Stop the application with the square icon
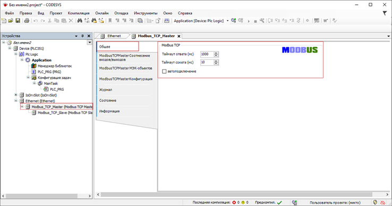Screen dimensions: 392x206 pos(255,21)
